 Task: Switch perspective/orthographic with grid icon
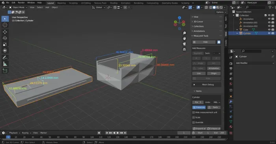[184, 49]
